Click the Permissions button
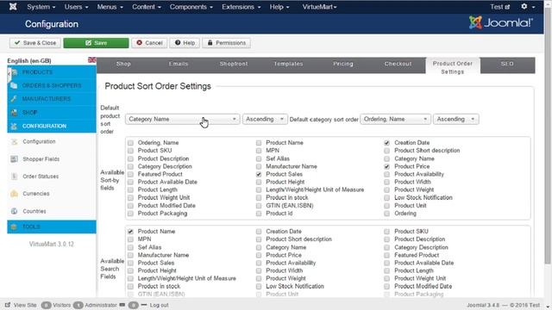 (226, 43)
